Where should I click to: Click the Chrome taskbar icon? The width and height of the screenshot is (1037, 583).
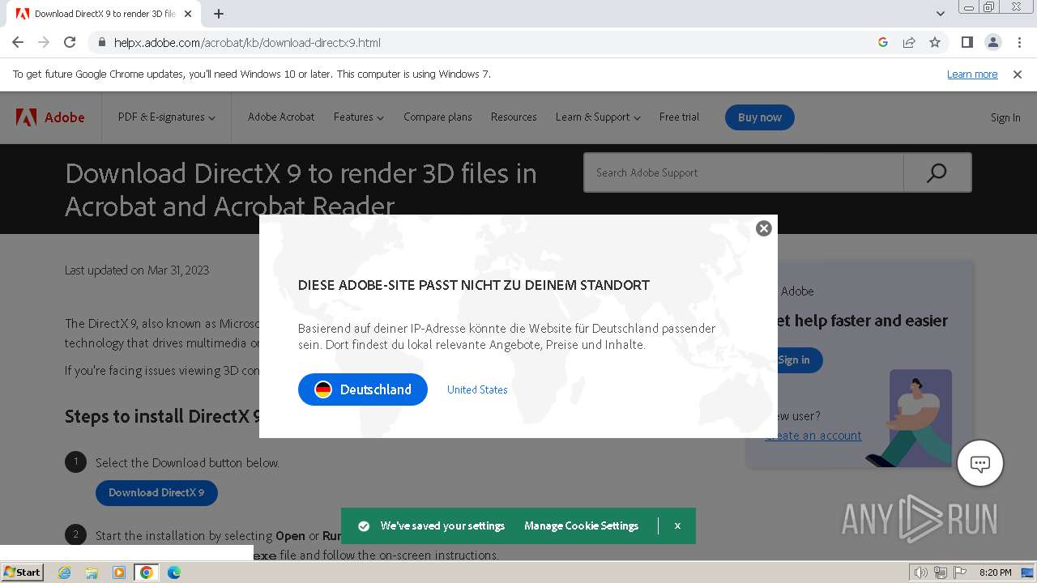point(147,572)
